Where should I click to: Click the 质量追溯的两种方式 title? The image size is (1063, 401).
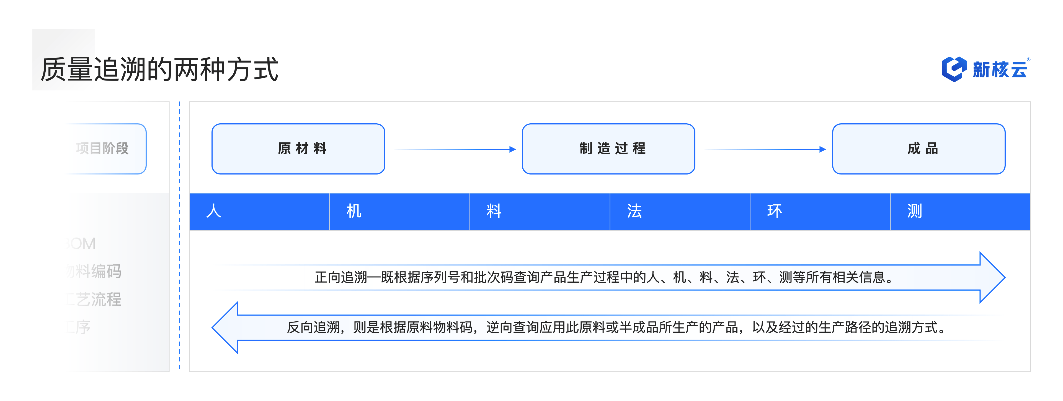pyautogui.click(x=159, y=69)
